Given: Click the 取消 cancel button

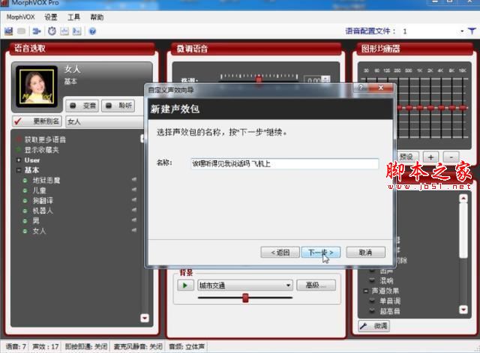Looking at the screenshot, I should pos(365,253).
